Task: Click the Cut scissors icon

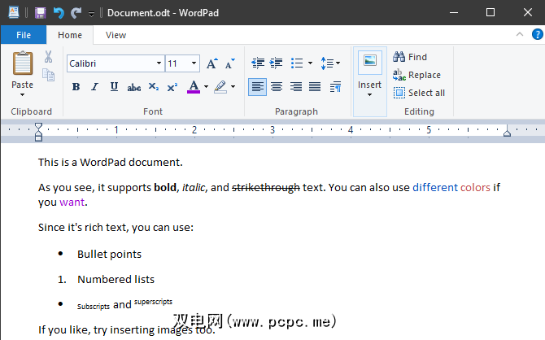Action: point(48,57)
